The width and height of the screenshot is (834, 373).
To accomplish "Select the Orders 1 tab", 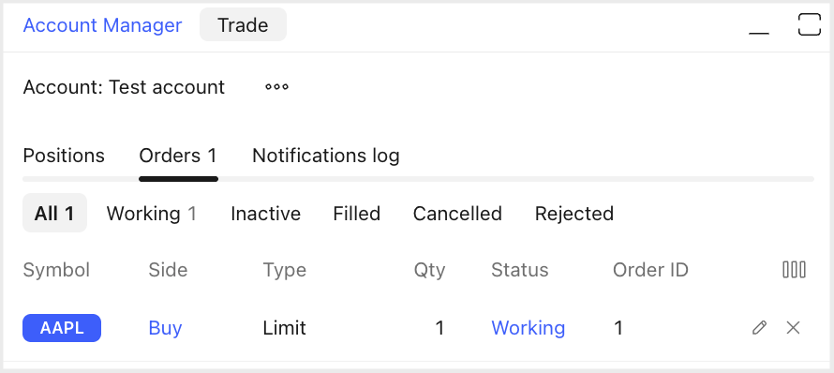I will click(178, 156).
